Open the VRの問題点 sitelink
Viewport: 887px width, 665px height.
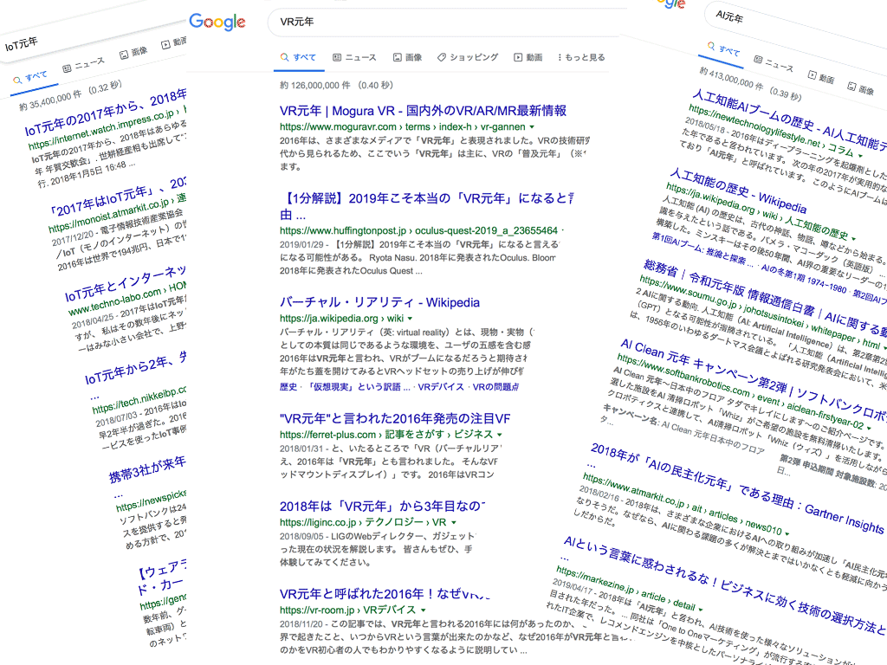coord(495,387)
